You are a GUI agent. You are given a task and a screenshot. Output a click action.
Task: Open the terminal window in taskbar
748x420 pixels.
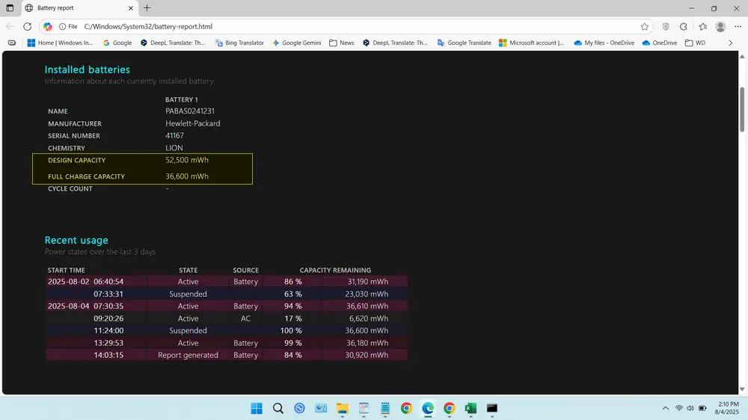tap(492, 409)
